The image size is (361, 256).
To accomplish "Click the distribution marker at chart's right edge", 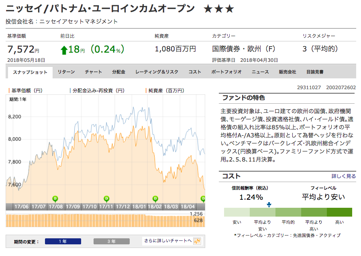I will pos(203,199).
